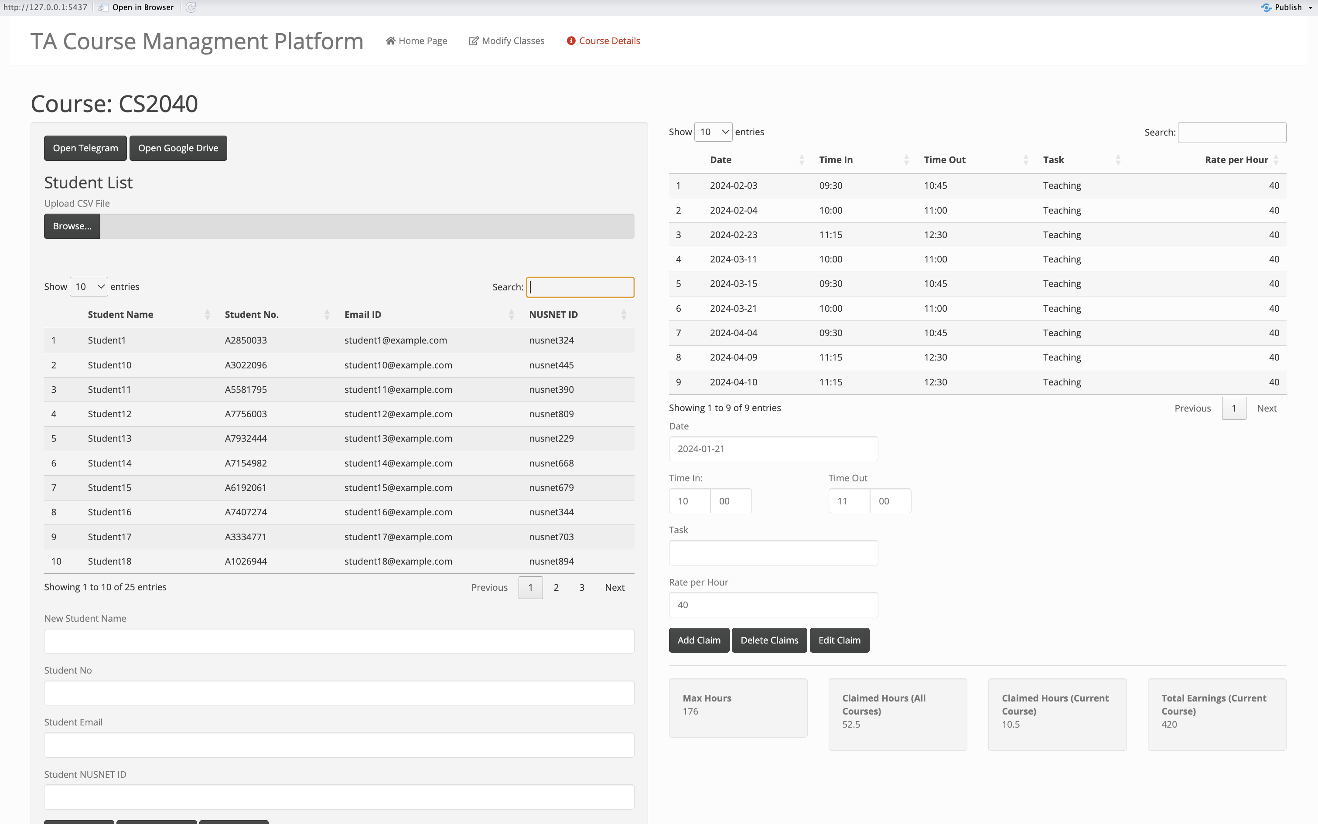The height and width of the screenshot is (824, 1318).
Task: Click the edit pencil icon beside Modify Classes
Action: [473, 41]
